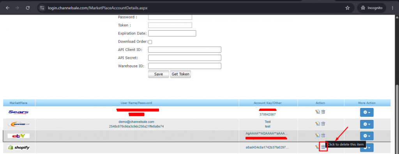Click the Incognito profile indicator
Viewport: 399px width, 154px height.
(x=372, y=8)
